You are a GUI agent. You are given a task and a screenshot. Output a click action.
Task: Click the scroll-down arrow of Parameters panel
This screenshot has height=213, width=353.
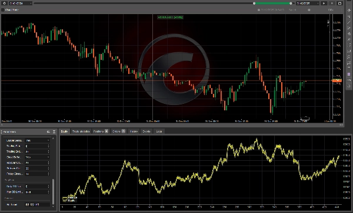54,207
